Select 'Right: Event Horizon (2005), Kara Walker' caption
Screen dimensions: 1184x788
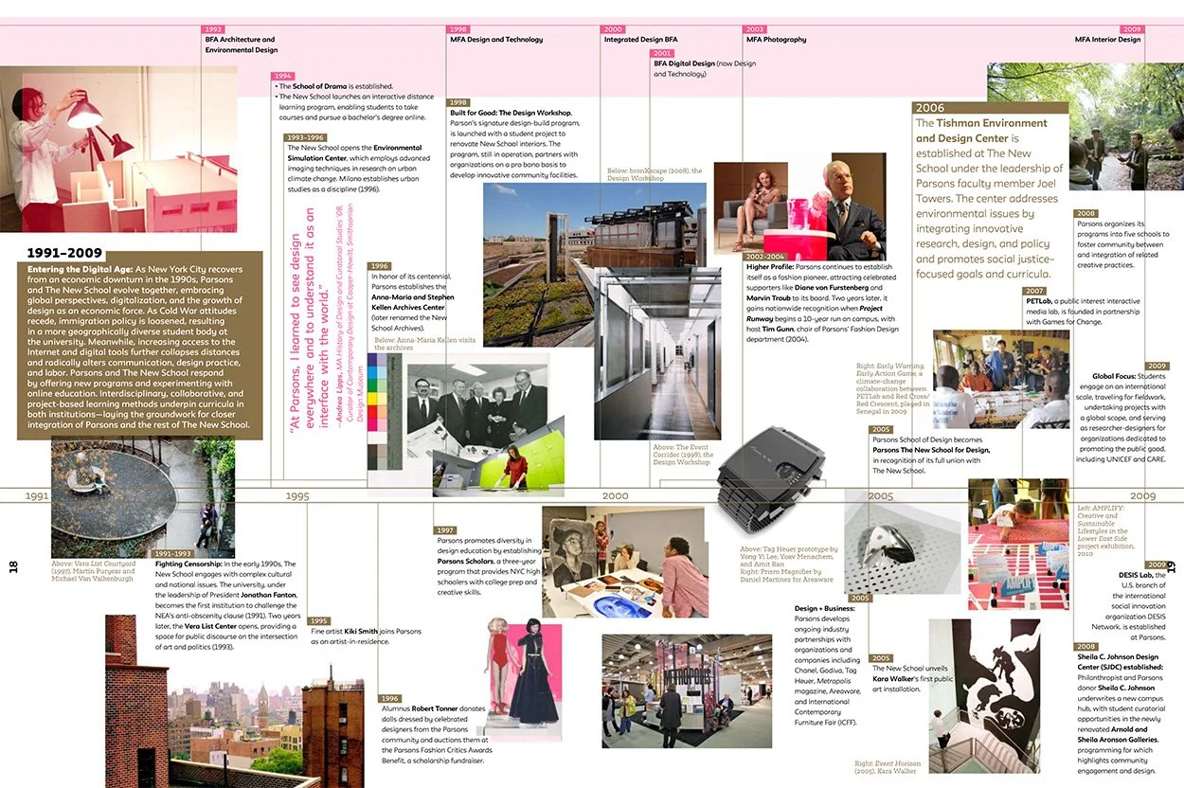pos(888,767)
